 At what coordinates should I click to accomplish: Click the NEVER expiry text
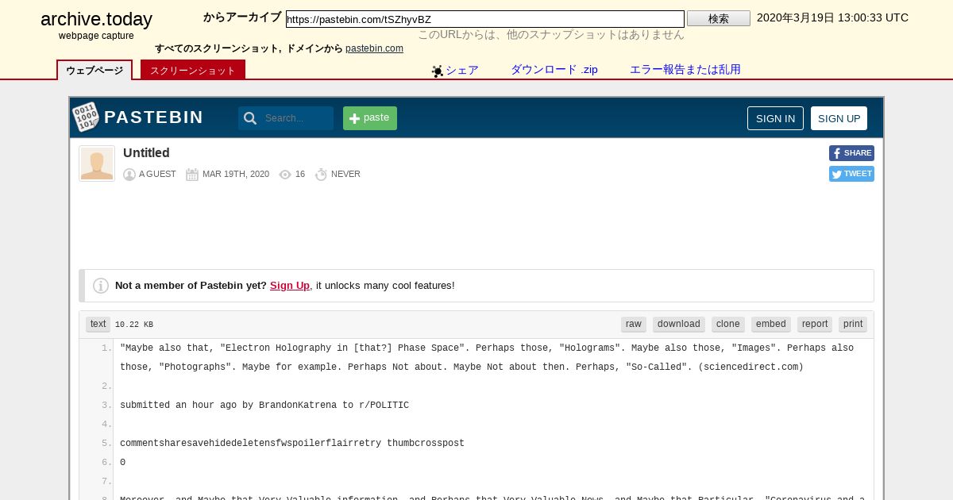(345, 175)
